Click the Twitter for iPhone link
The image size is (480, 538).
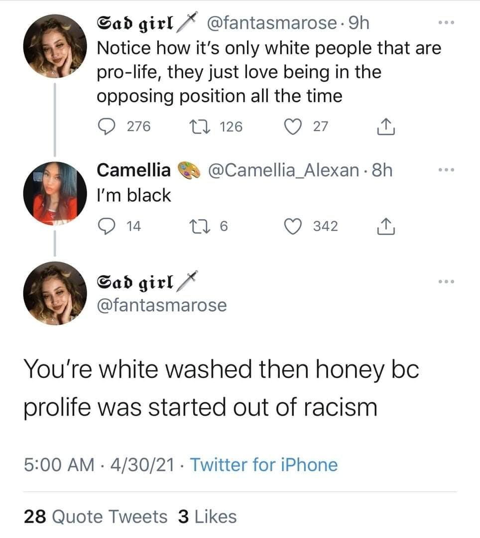coord(264,465)
